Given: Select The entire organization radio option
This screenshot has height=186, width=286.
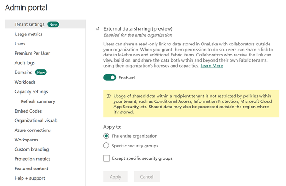Looking at the screenshot, I should (107, 136).
